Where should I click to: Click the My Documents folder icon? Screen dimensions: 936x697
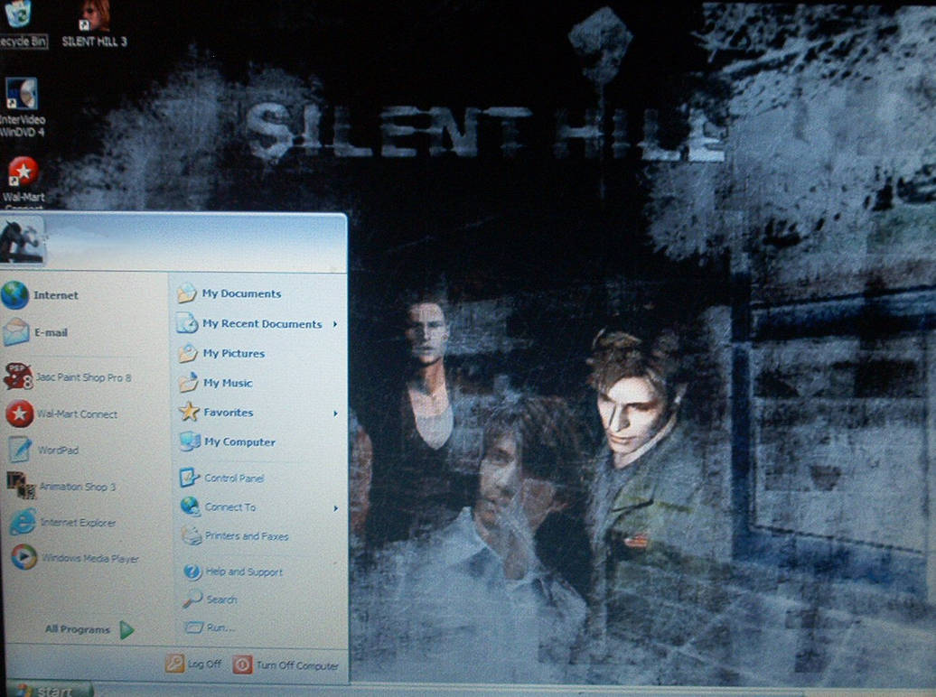(187, 293)
